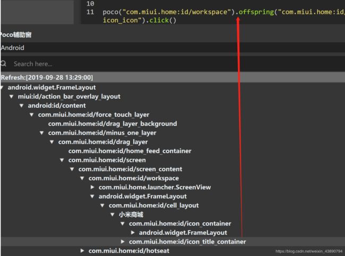The height and width of the screenshot is (256, 345).
Task: Expand the icon_title_container node
Action: point(123,242)
